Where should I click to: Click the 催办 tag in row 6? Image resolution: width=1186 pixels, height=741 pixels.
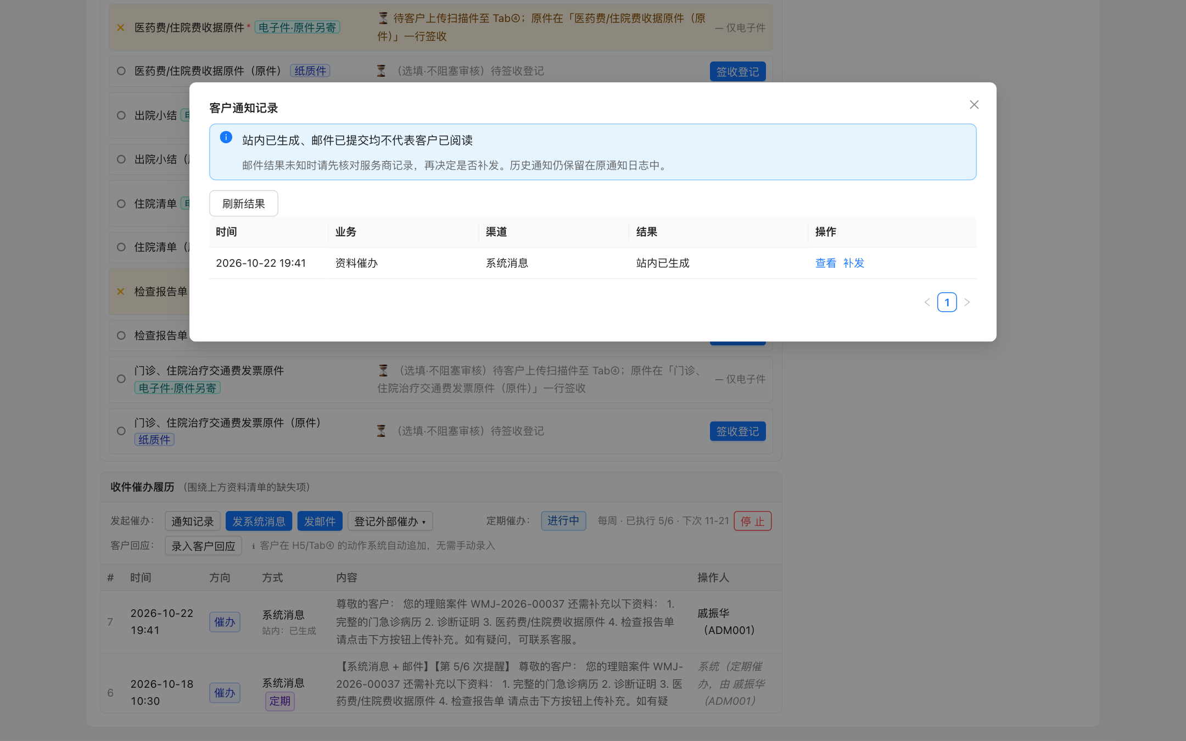pyautogui.click(x=225, y=693)
